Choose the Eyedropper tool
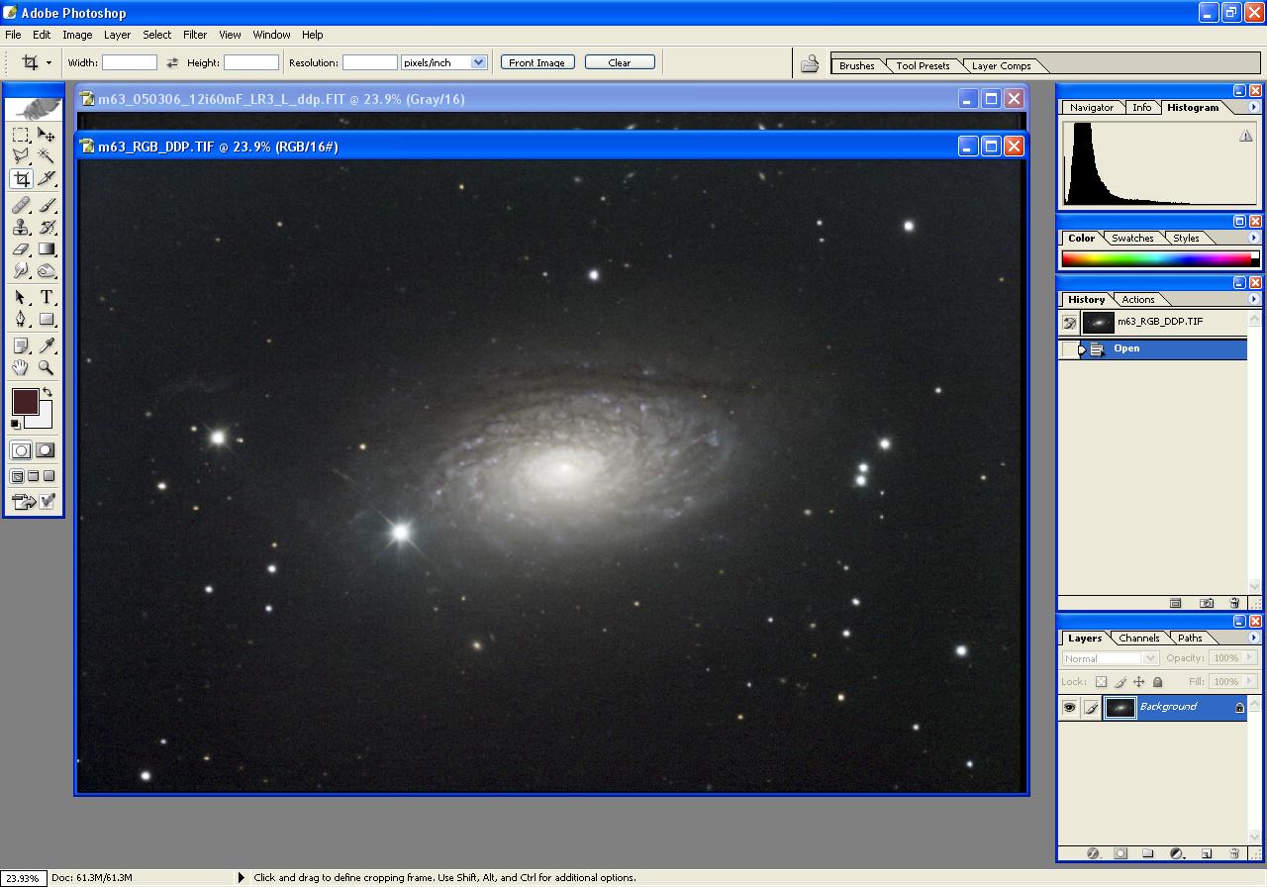The width and height of the screenshot is (1267, 887). 47,345
